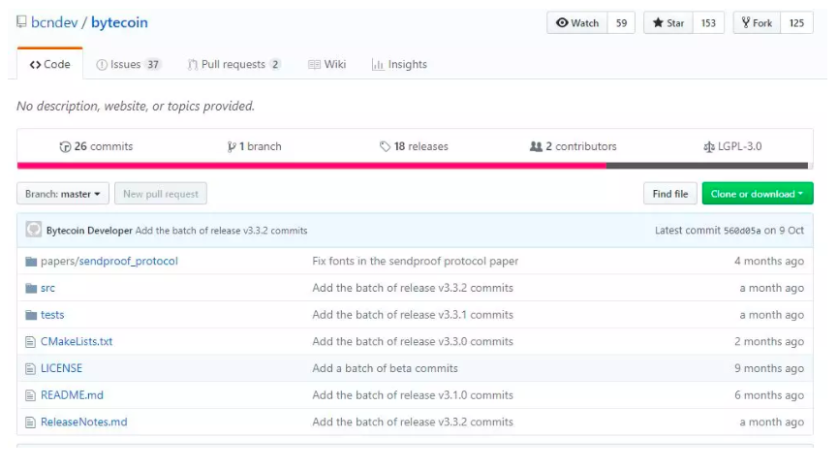Screen dimensions: 838x469
Task: Fork the repository
Action: click(x=757, y=23)
